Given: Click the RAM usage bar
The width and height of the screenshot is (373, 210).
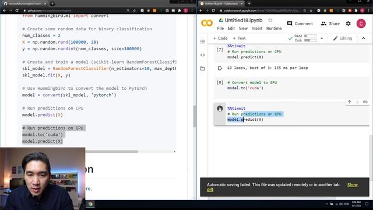Looking at the screenshot, I should click(x=311, y=36).
